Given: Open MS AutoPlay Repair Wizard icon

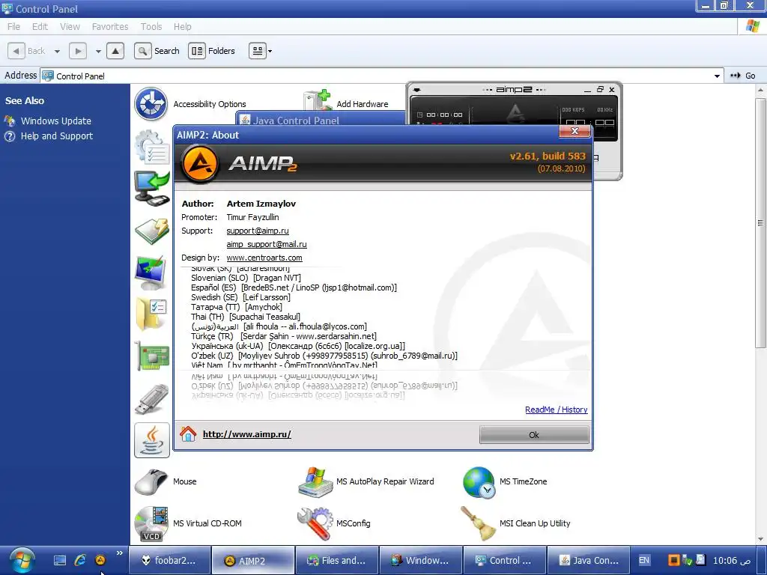Looking at the screenshot, I should 315,481.
